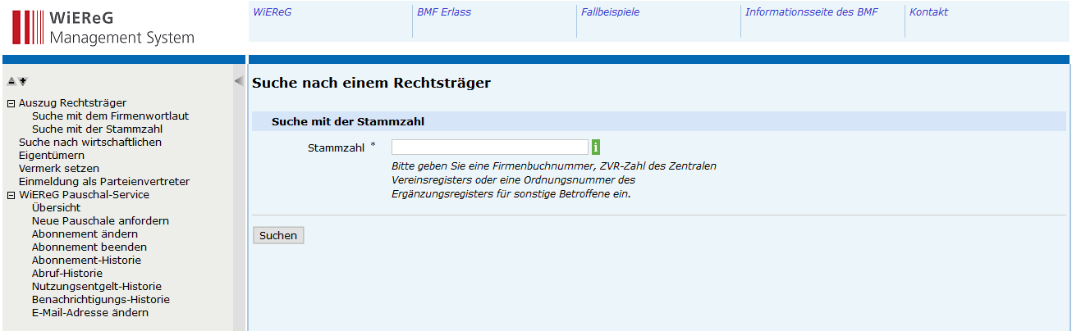Click the WiEReG Management System logo

[103, 27]
